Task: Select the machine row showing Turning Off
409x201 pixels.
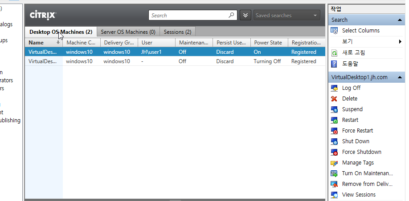Action: pyautogui.click(x=175, y=61)
